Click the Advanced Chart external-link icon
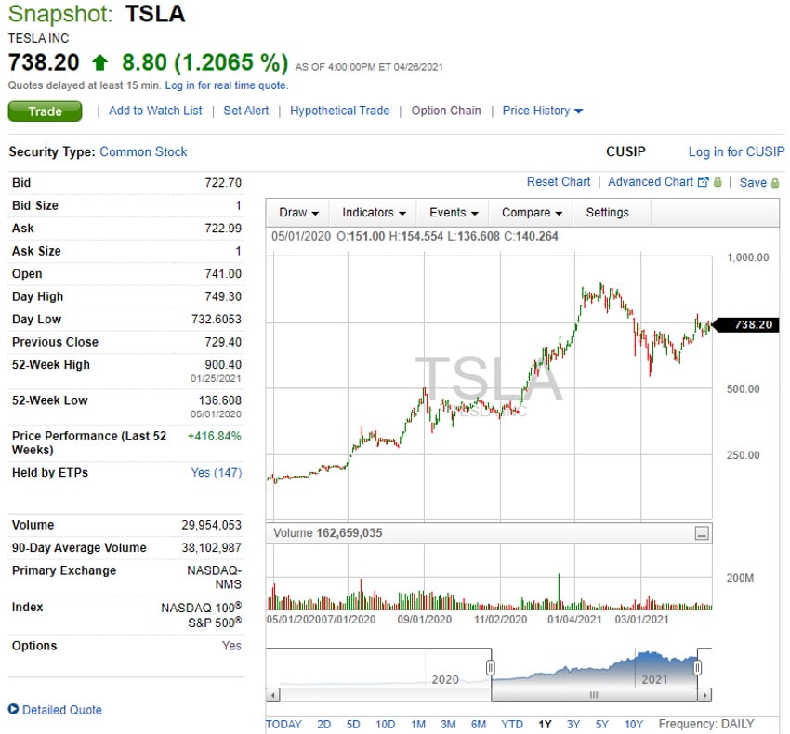The width and height of the screenshot is (790, 734). 704,182
